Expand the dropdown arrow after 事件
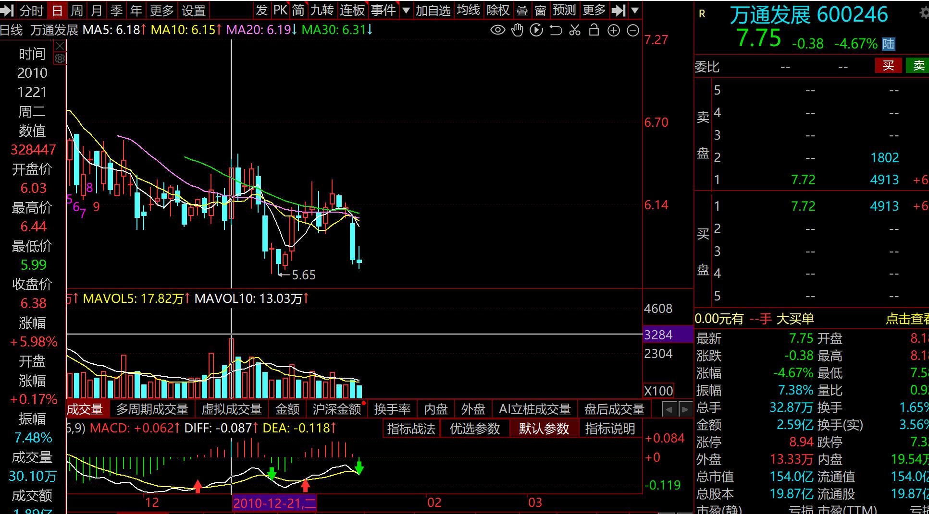Image resolution: width=929 pixels, height=514 pixels. pos(406,10)
